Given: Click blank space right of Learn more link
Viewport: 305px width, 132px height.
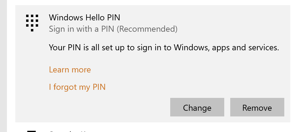Looking at the screenshot, I should tap(180, 70).
